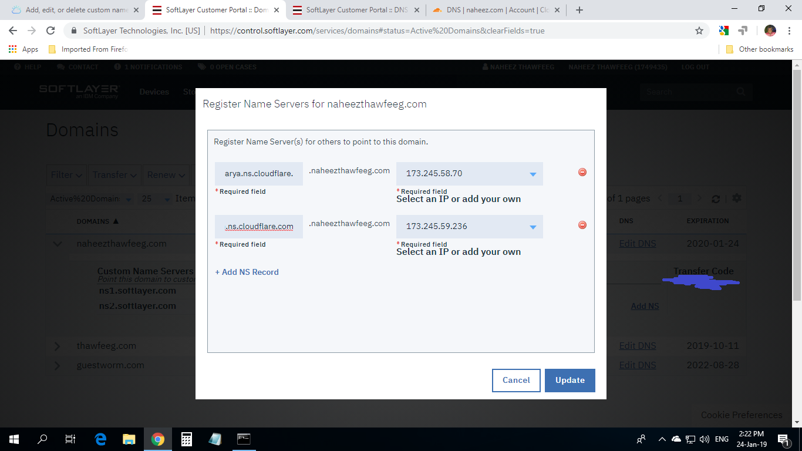The image size is (802, 451).
Task: Collapse the naheezthawfeeg.com domain row
Action: (x=58, y=244)
